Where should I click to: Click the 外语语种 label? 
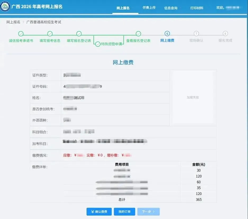click(40, 120)
